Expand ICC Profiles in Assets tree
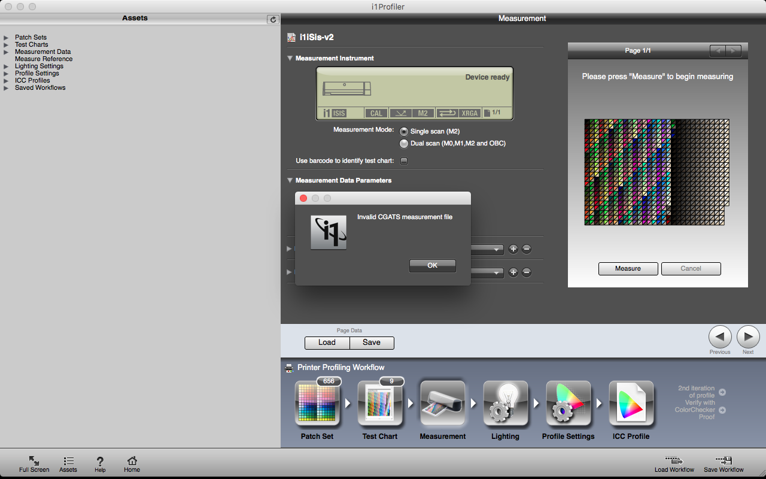766x479 pixels. (x=6, y=81)
